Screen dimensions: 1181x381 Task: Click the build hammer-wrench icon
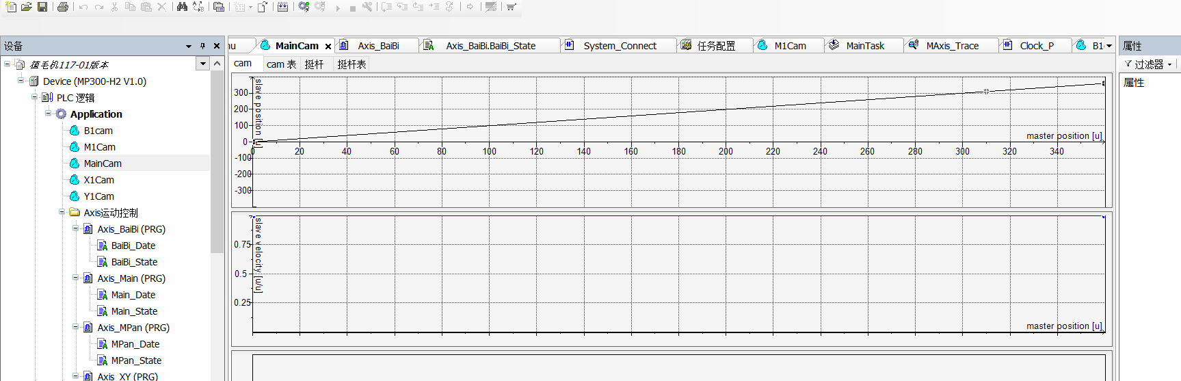368,7
